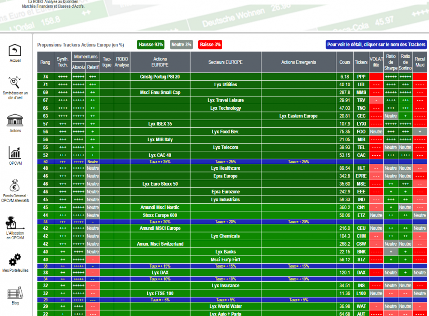Open Amundi Msci Nordic tracker

(160, 207)
